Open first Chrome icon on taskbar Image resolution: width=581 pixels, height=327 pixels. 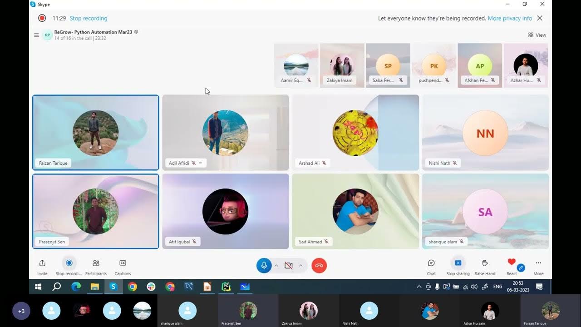click(132, 287)
